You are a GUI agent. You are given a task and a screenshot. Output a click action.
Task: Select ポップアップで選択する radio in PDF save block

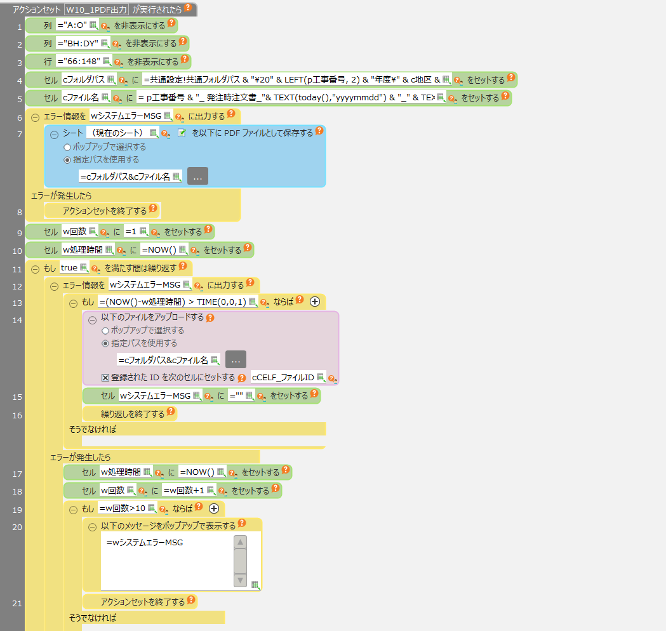(67, 147)
